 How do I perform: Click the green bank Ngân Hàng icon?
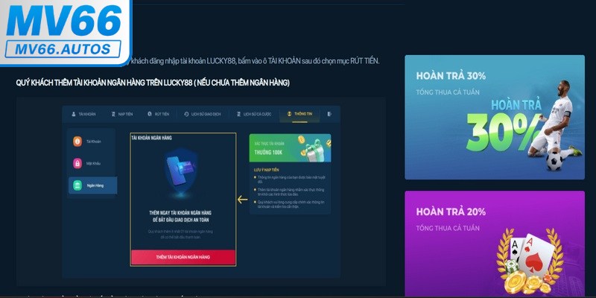pyautogui.click(x=77, y=186)
